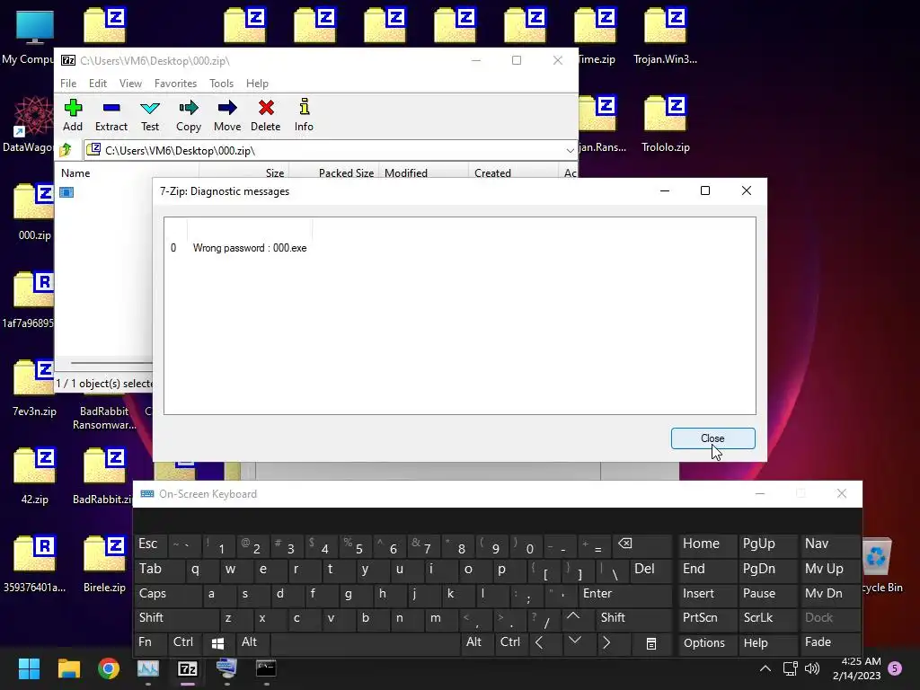Screen dimensions: 920x690
Task: Select BadRabbit Ransomwar... desktop icon
Action: [104, 418]
